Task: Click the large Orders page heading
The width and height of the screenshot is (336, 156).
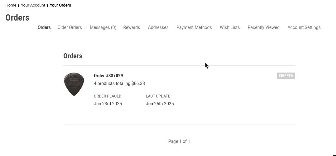Action: coord(17,18)
